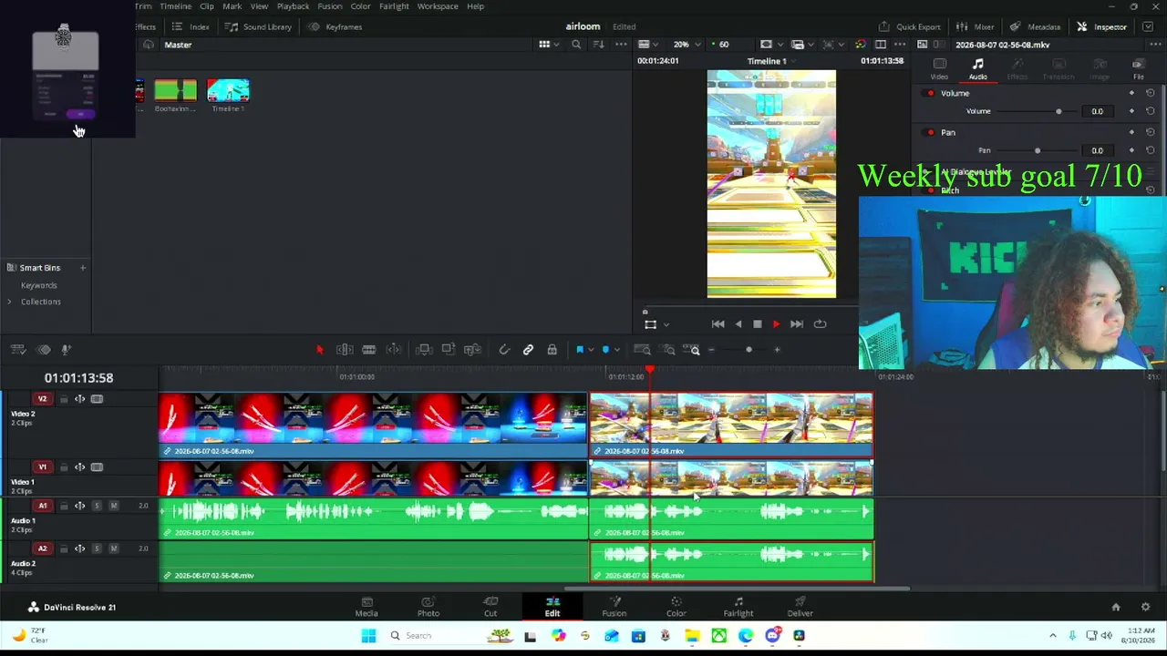Open the Metadata panel
The image size is (1167, 656).
1035,26
